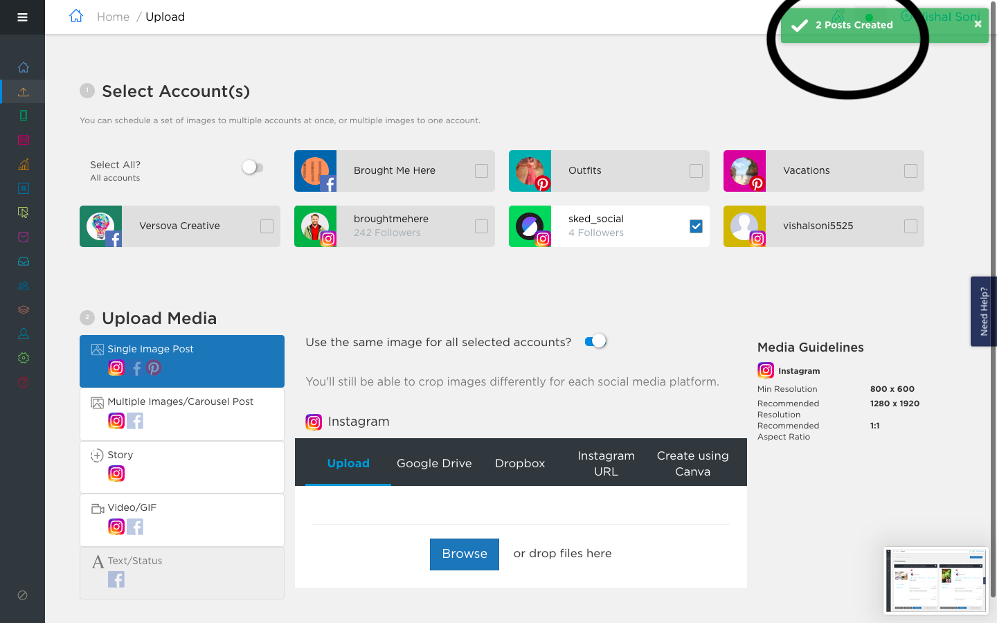The width and height of the screenshot is (997, 623).
Task: Click the slashed circle icon at sidebar bottom
Action: 22,595
